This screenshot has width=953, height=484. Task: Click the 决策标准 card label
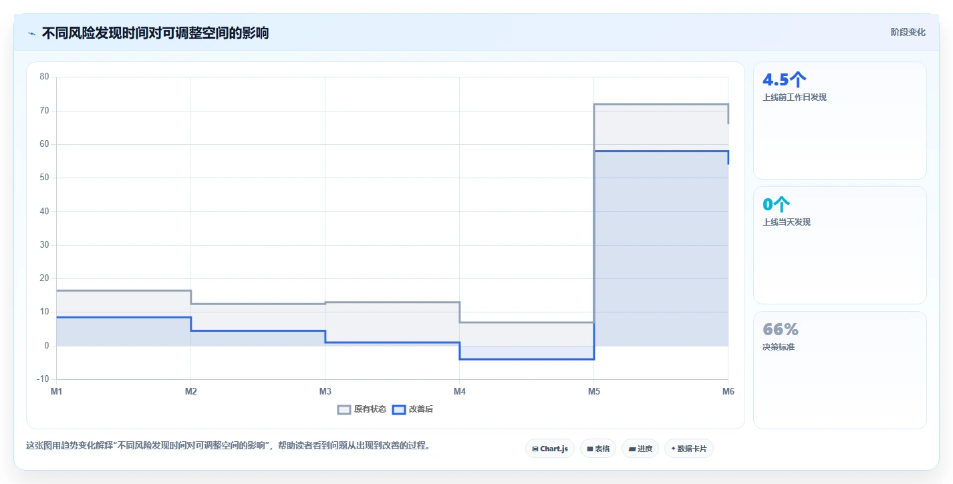(779, 347)
